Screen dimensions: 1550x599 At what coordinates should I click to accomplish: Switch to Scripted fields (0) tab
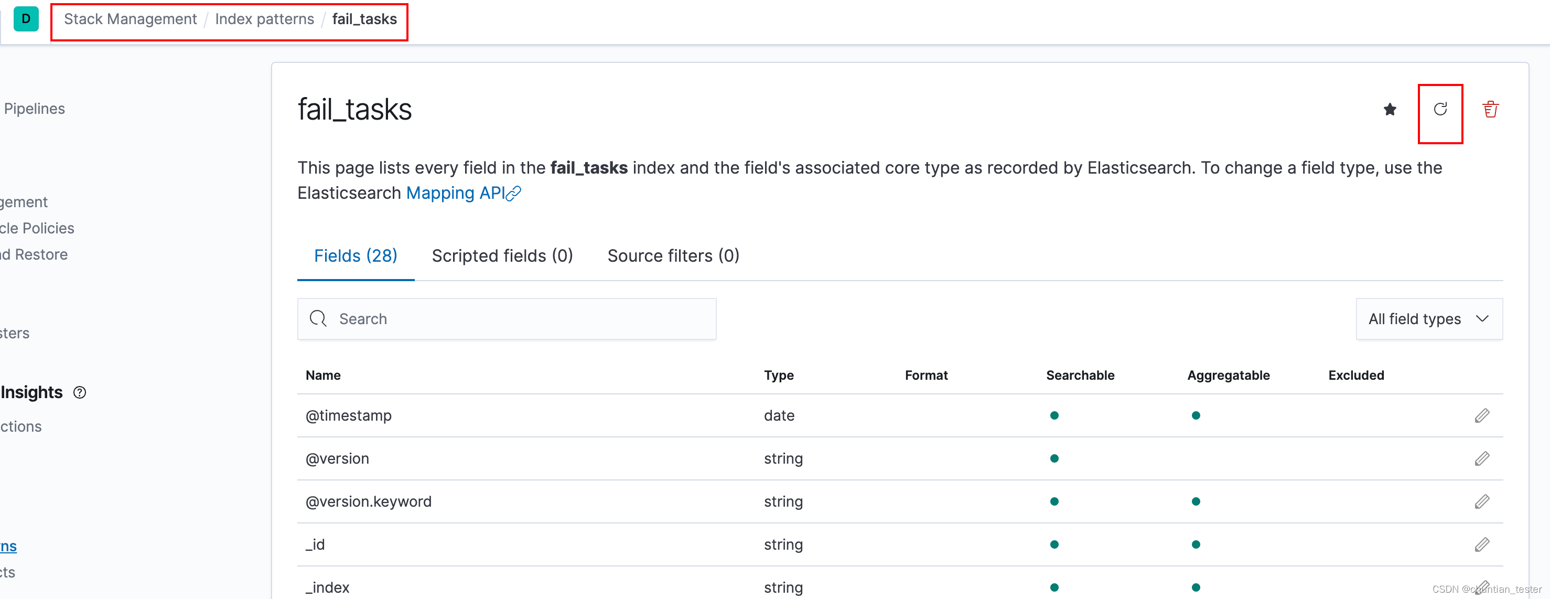click(x=502, y=256)
